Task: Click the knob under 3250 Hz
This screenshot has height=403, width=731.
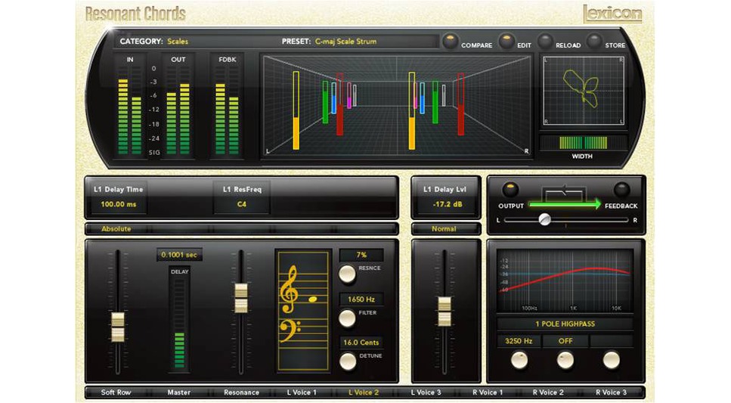Action: pyautogui.click(x=519, y=360)
